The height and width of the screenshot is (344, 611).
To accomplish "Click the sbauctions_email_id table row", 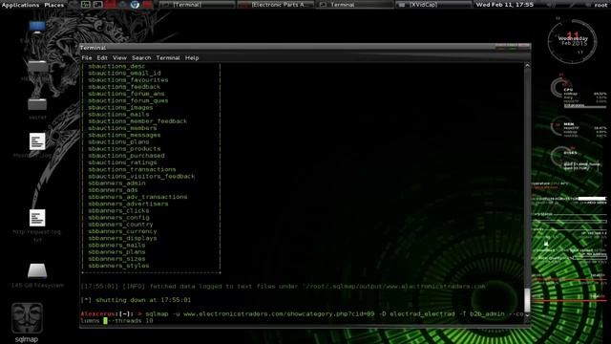I will (124, 73).
